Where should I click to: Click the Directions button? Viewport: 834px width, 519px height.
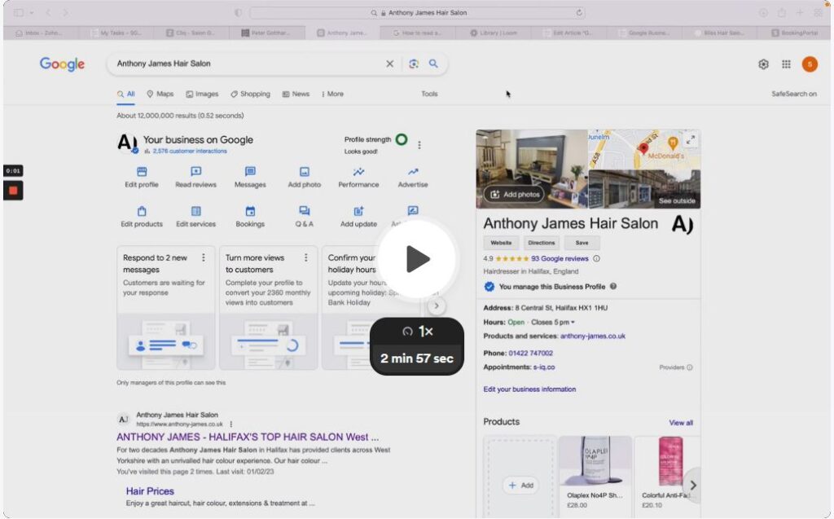tap(542, 243)
